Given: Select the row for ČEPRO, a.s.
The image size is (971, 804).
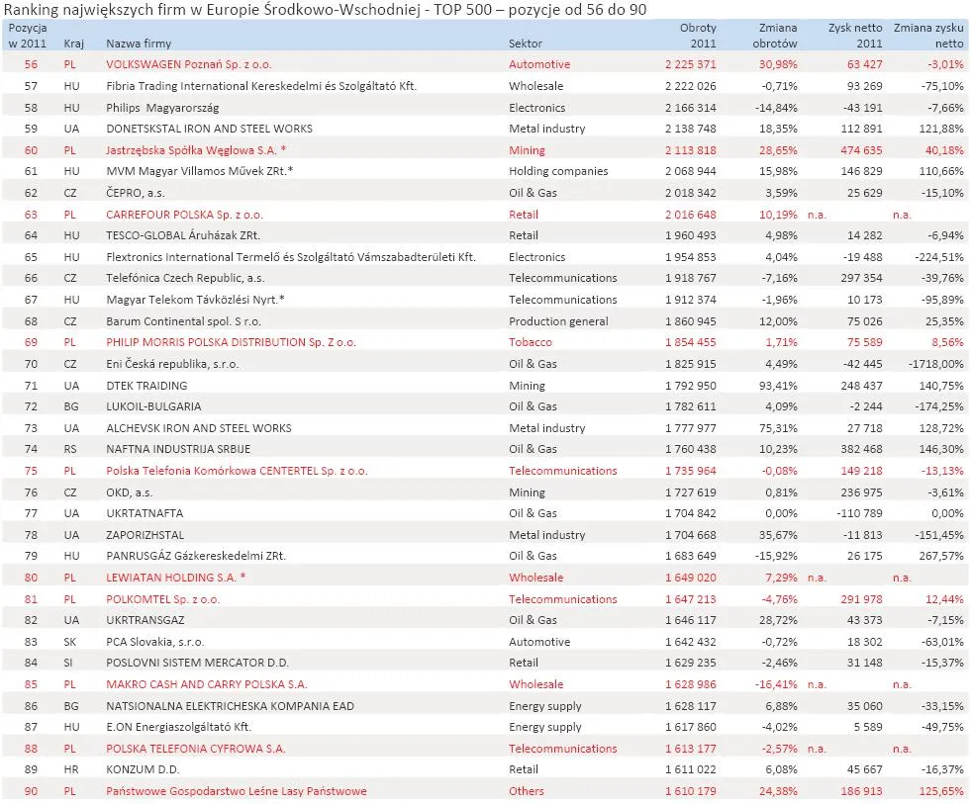Looking at the screenshot, I should click(146, 192).
